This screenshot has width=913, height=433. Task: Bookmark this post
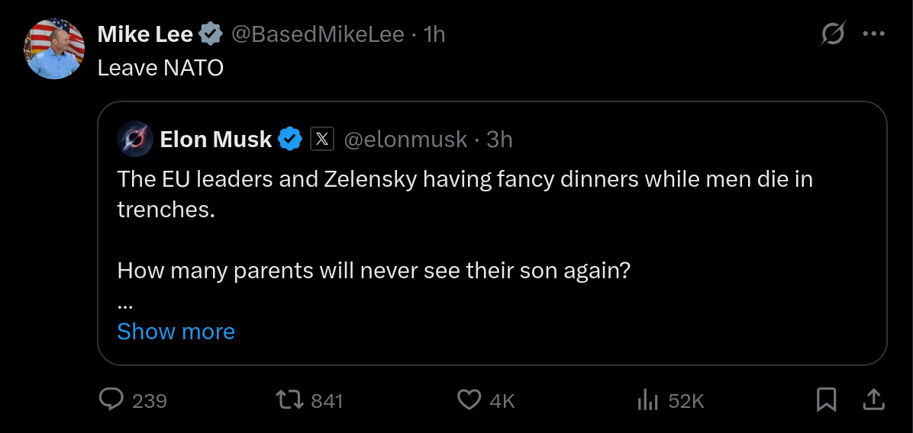tap(826, 400)
